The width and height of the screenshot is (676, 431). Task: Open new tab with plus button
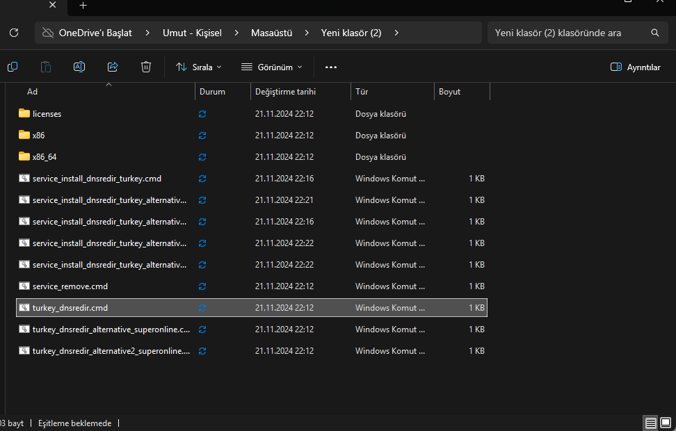[x=83, y=6]
